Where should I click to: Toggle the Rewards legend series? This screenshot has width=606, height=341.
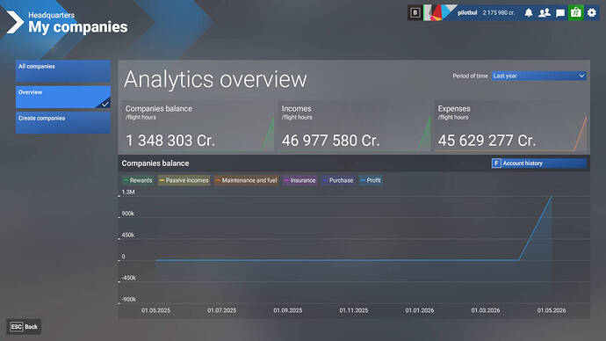(138, 180)
